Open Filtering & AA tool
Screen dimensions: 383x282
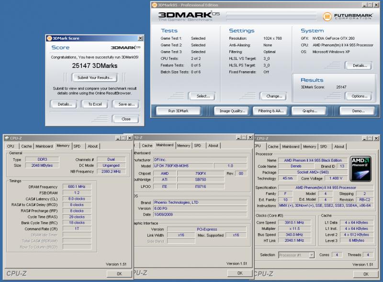[270, 111]
